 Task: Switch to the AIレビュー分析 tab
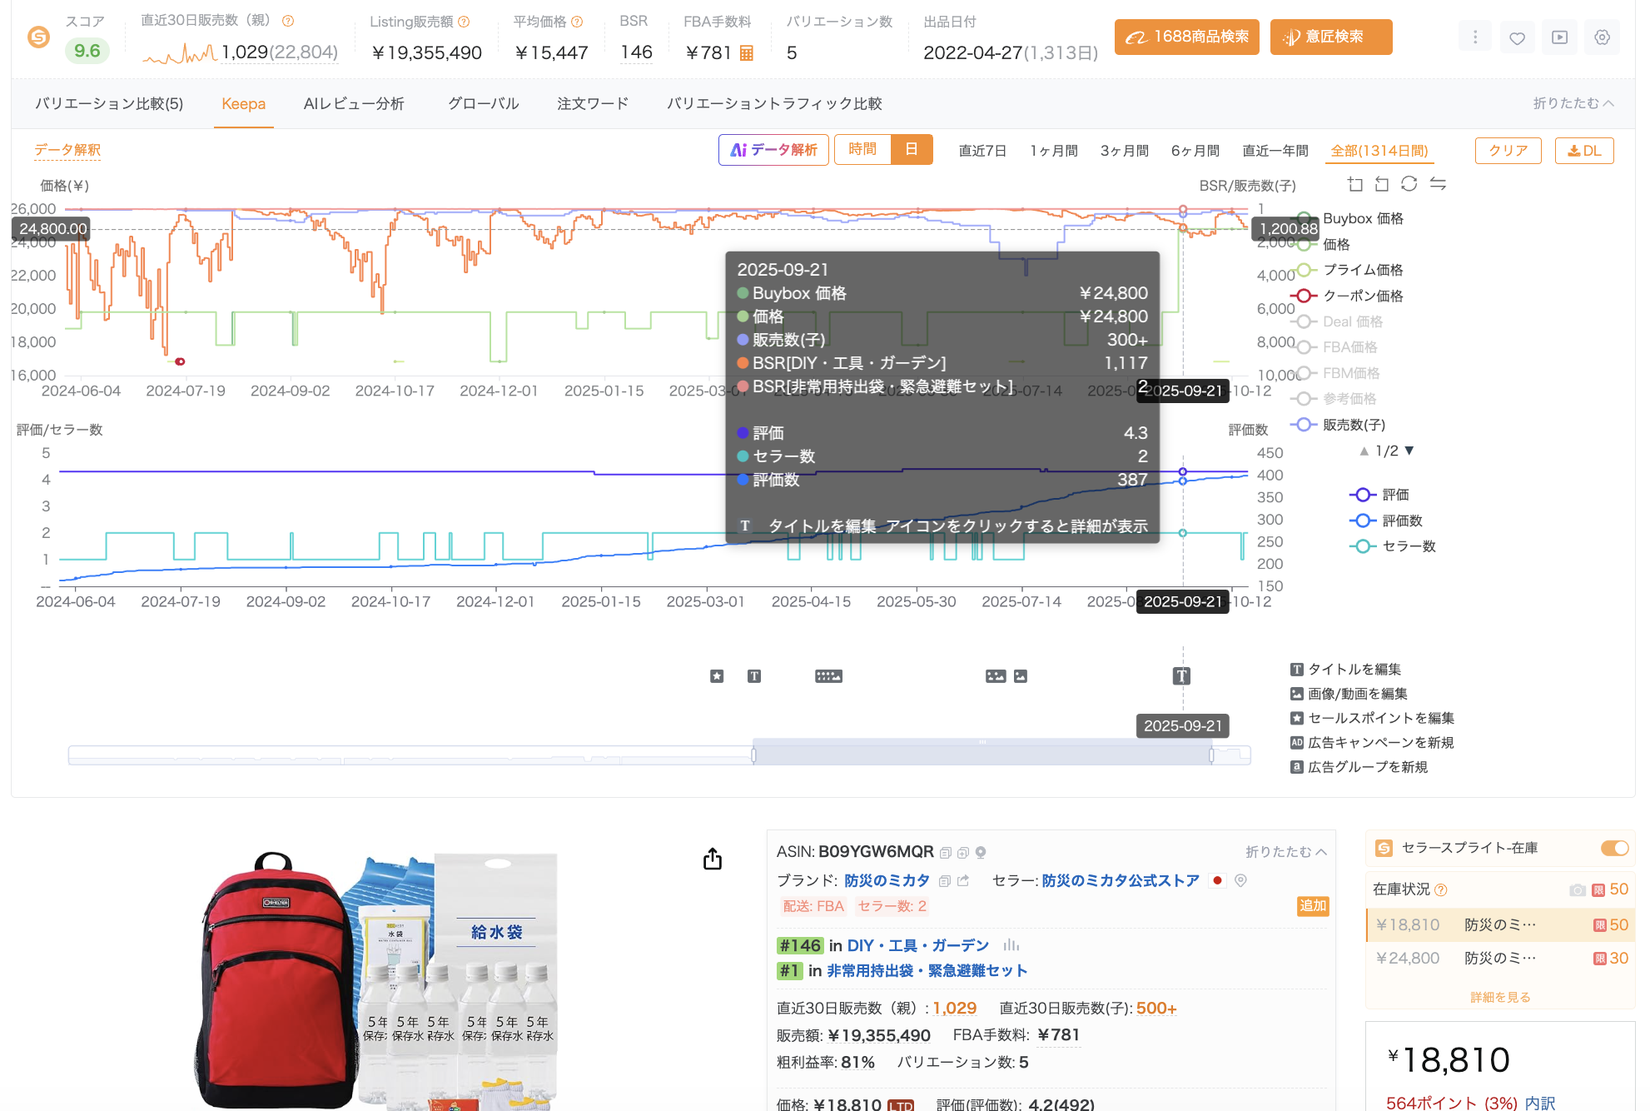[354, 104]
